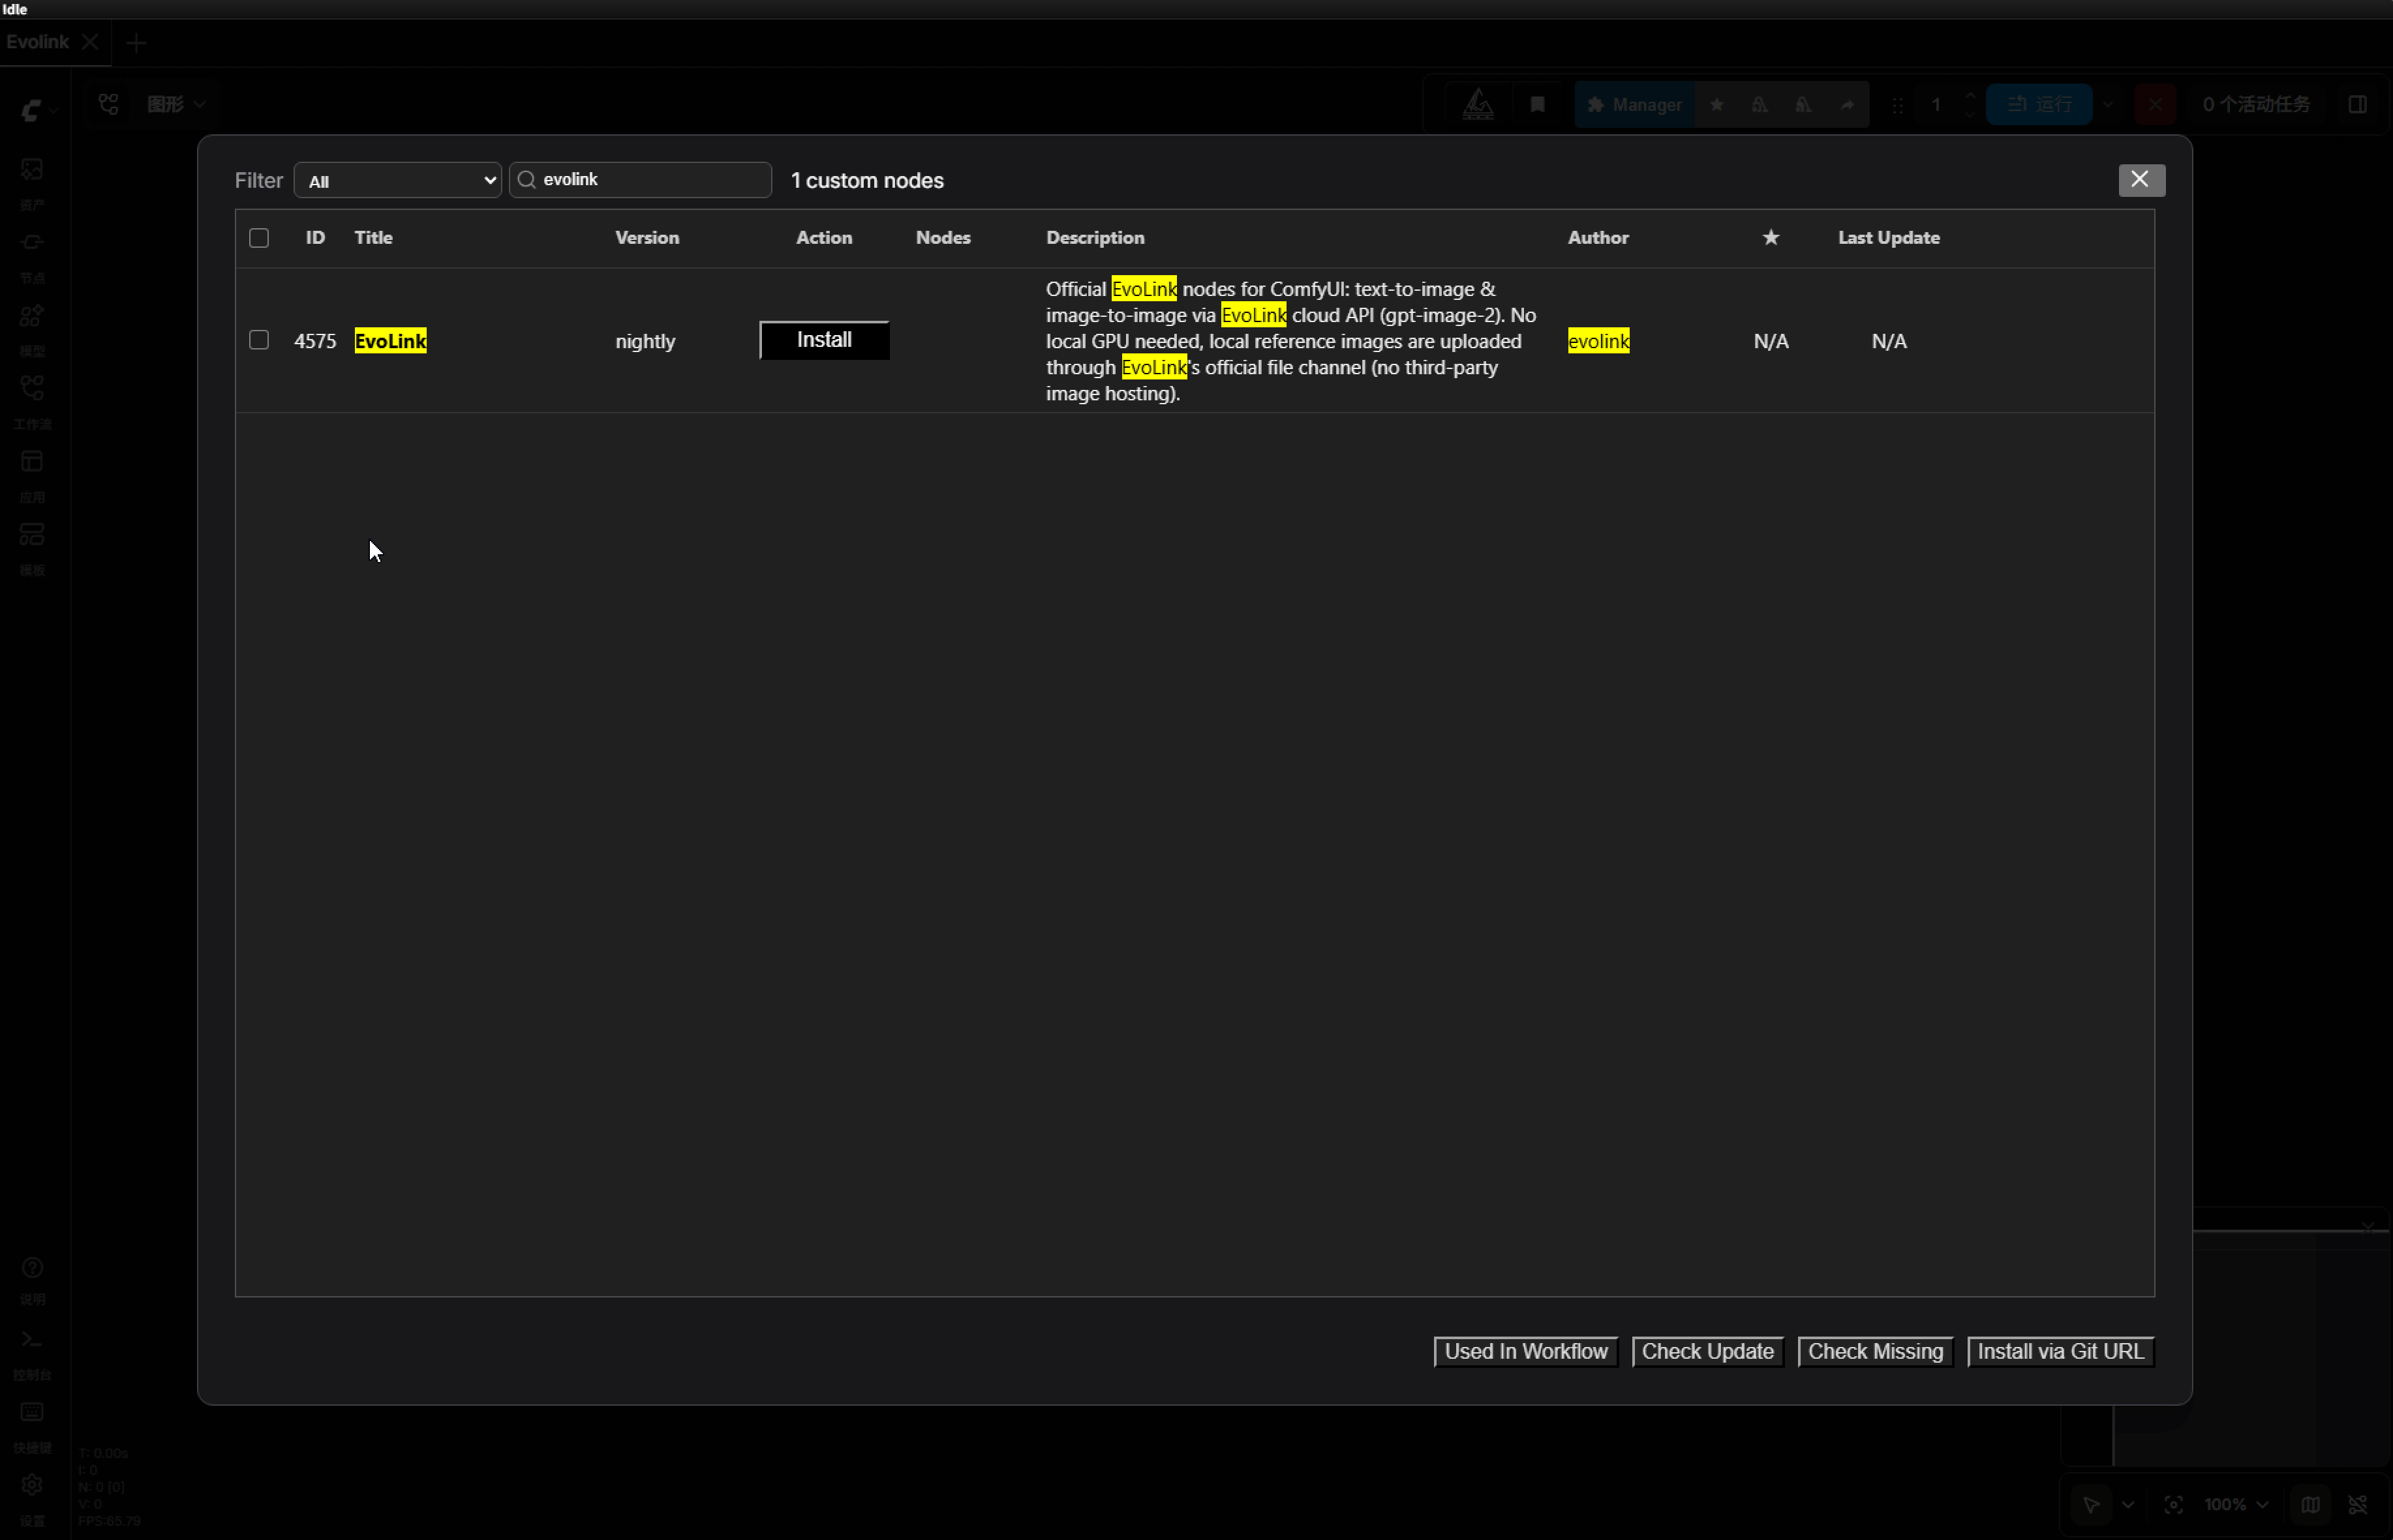
Task: Click the batch count number field
Action: pos(1936,104)
